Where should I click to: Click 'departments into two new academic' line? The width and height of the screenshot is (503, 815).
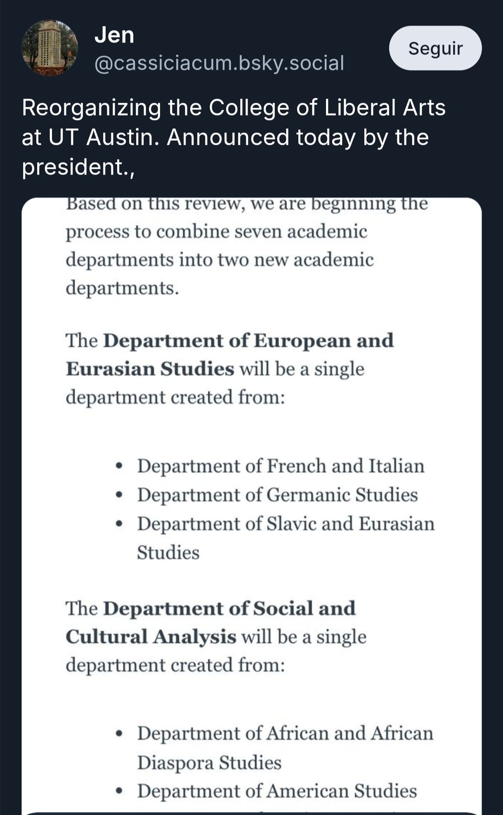click(x=220, y=260)
